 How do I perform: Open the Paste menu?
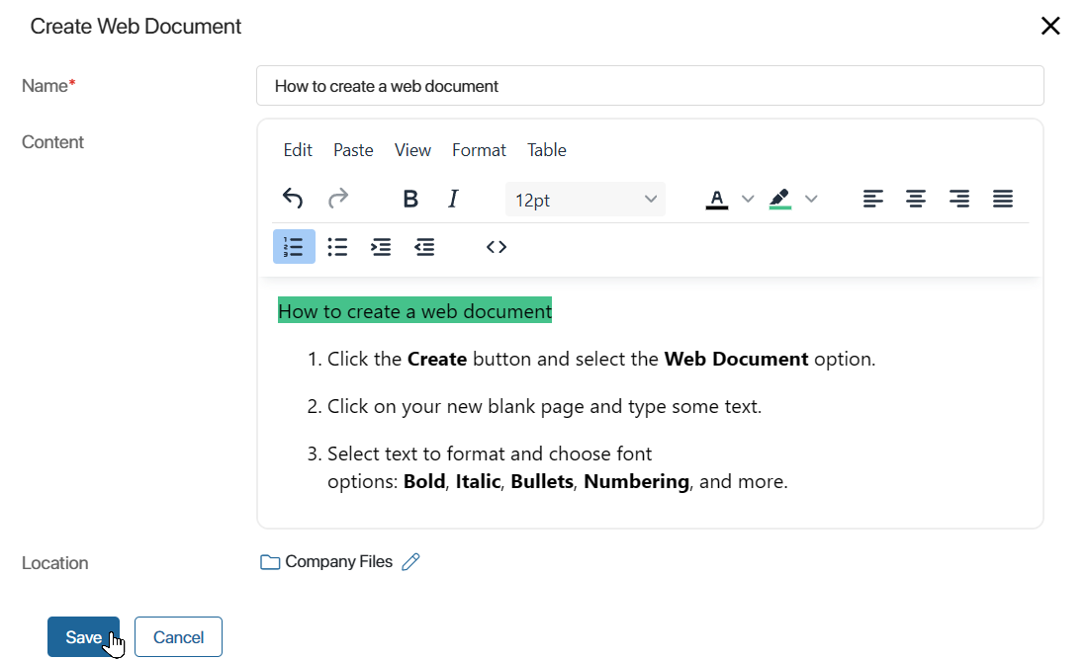[353, 150]
